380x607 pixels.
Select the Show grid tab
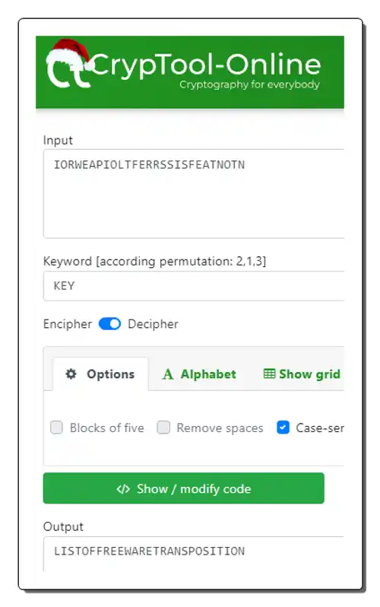tap(302, 374)
